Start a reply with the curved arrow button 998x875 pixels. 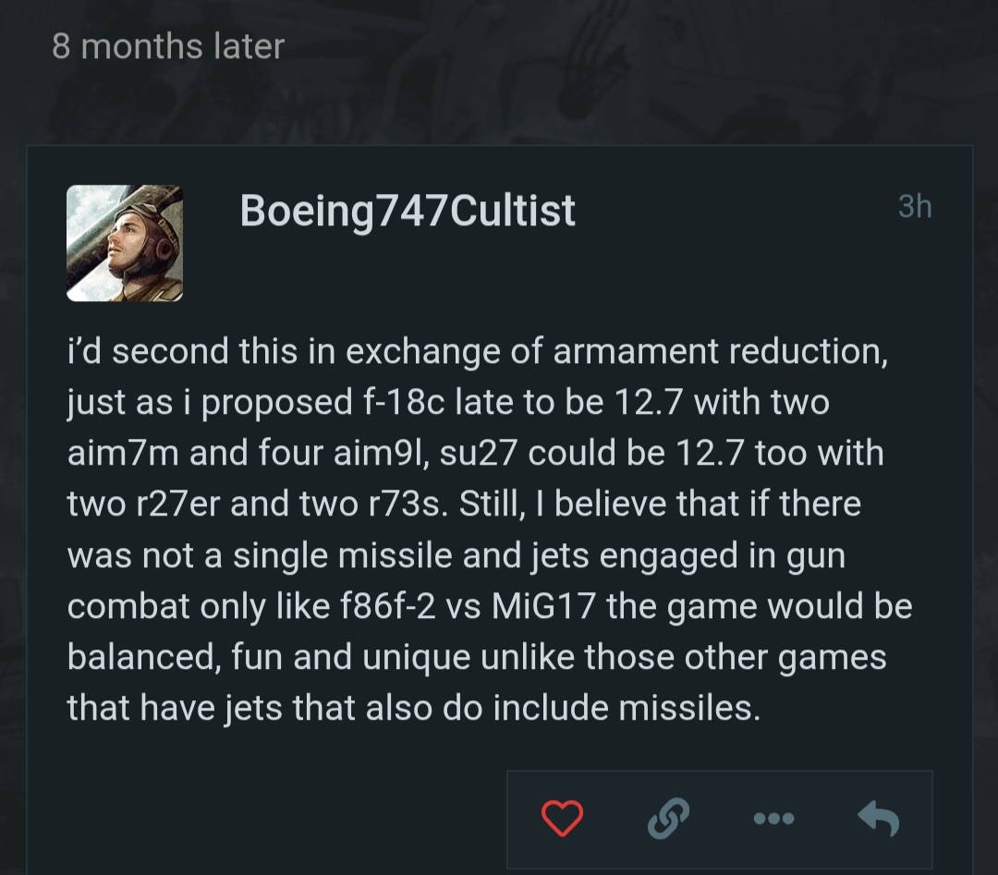click(879, 818)
